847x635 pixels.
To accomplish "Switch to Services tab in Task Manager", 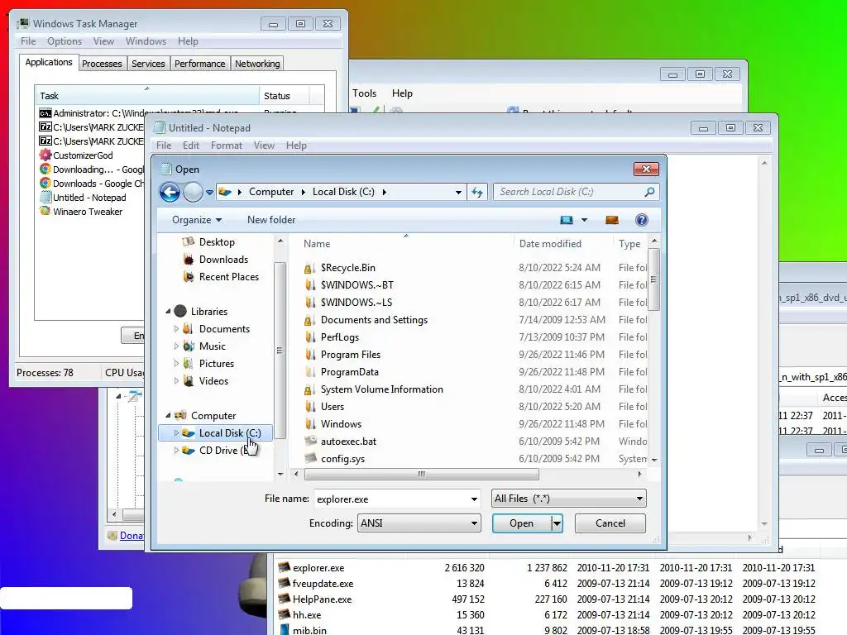I will click(148, 64).
